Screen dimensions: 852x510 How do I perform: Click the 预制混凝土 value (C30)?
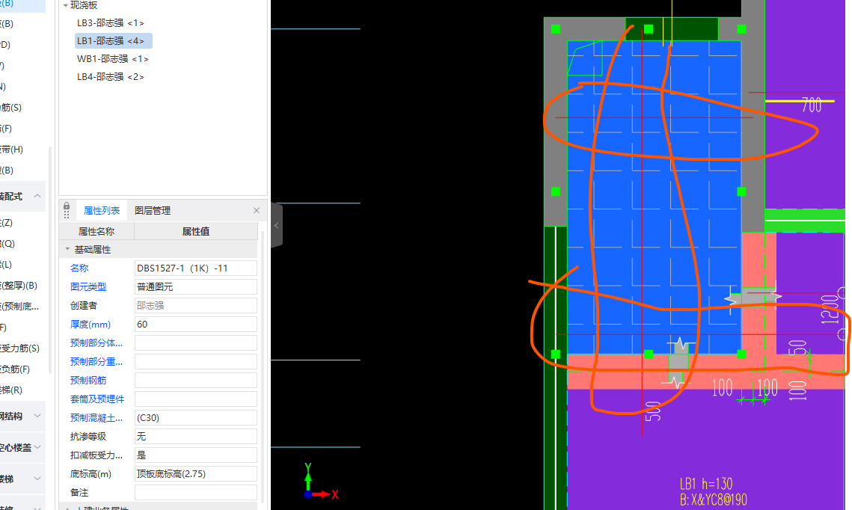point(196,418)
